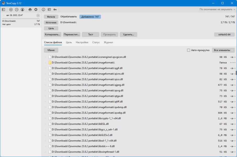
Task: Click the printer icon in toolbar
Action: [30, 9]
